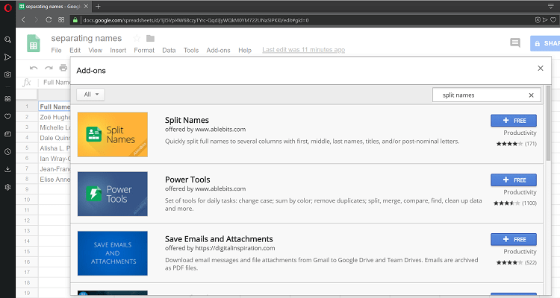This screenshot has height=298, width=560.
Task: Open the comments speech bubble icon
Action: click(x=514, y=43)
